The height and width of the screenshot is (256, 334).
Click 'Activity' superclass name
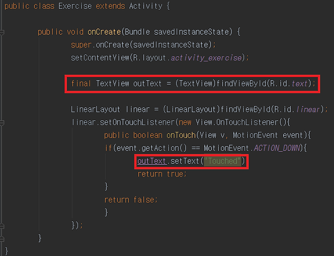point(146,6)
